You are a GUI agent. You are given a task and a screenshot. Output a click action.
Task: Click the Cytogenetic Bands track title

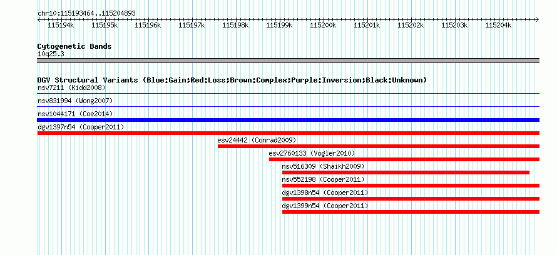click(x=74, y=46)
